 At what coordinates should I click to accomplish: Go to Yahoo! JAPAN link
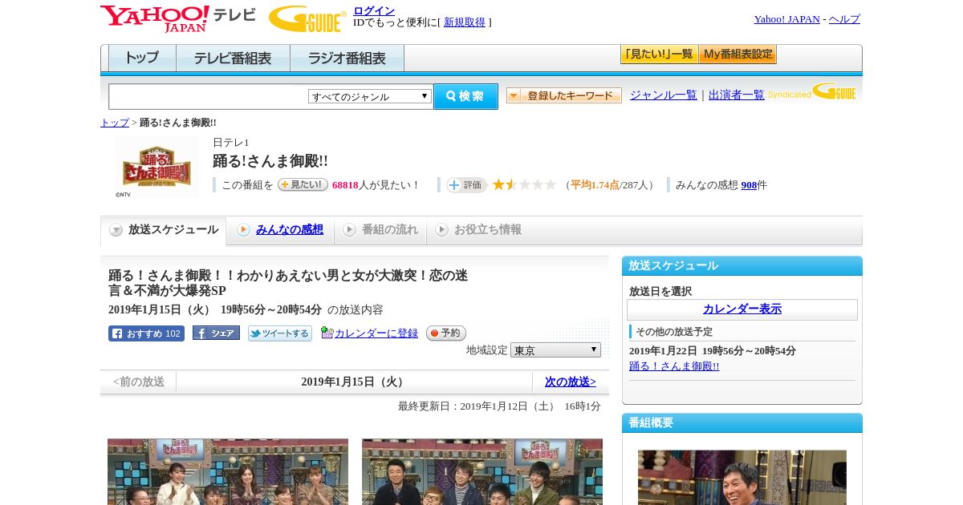786,19
